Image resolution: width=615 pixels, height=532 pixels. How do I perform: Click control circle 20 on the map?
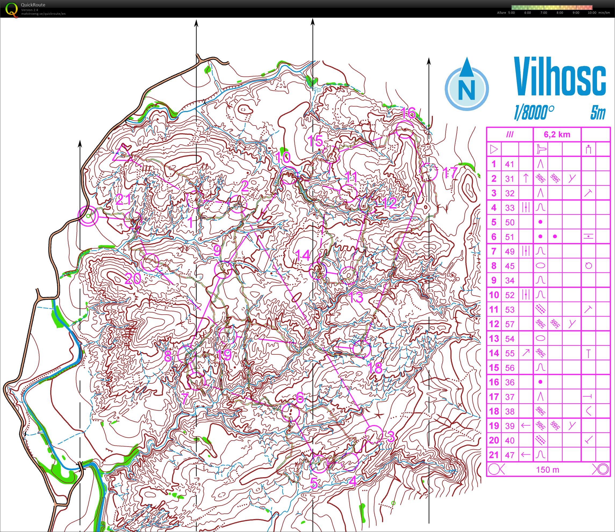pyautogui.click(x=150, y=263)
